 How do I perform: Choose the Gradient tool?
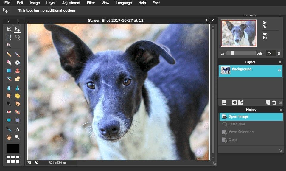click(x=9, y=71)
